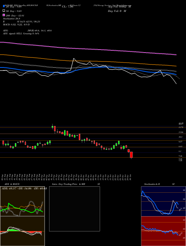
Task: Click the '(MGR) 48.6, 14.1, 40.6' ADX values
Action: point(39,31)
